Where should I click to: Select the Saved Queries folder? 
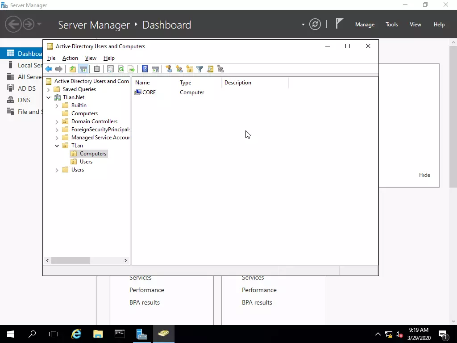point(75,89)
